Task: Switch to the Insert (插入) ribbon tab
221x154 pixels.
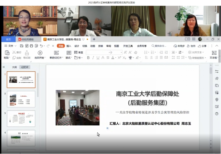Action: 69,46
